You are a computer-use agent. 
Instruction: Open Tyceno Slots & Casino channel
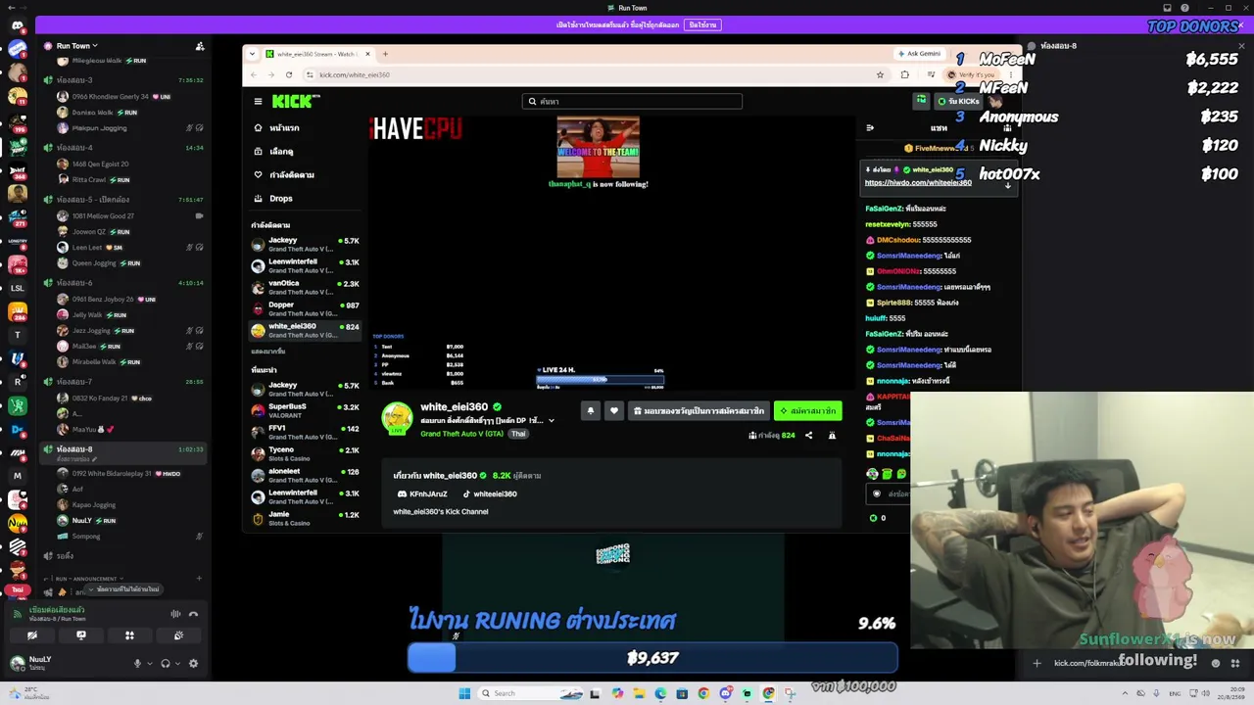pyautogui.click(x=306, y=453)
